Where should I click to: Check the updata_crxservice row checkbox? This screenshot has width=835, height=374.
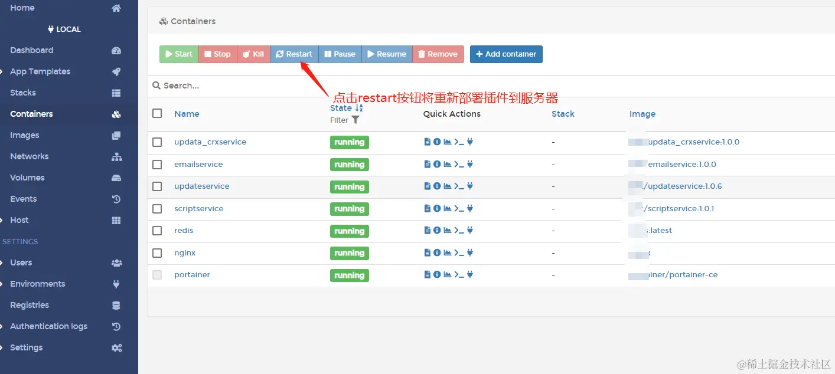tap(157, 142)
